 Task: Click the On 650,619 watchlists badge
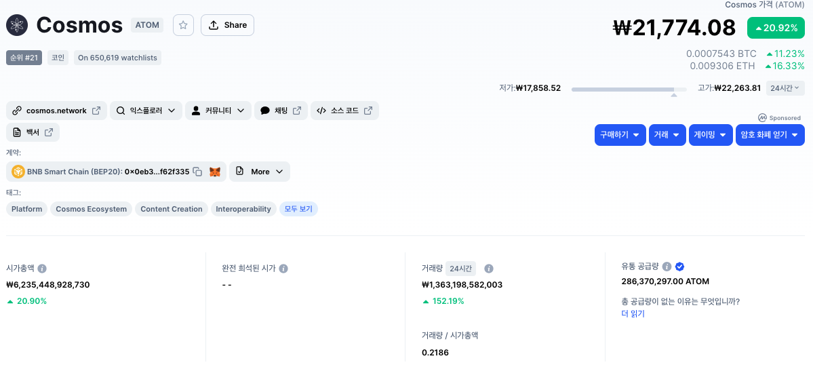(x=118, y=58)
